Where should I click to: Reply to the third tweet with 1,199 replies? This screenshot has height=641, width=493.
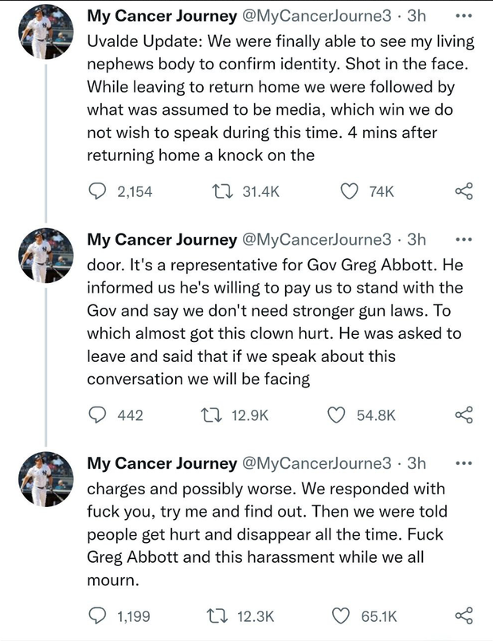[96, 615]
